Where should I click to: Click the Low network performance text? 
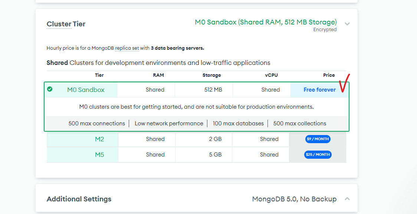point(169,124)
